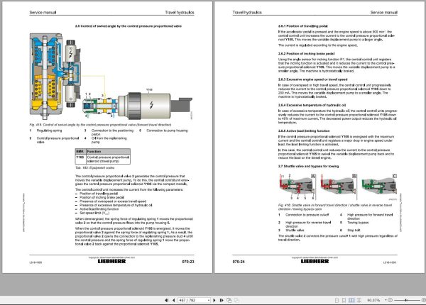426x305 pixels.
Task: Click 'Service manual' header on left page
Action: [43, 13]
